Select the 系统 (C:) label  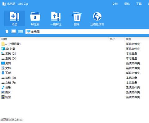click(11, 53)
